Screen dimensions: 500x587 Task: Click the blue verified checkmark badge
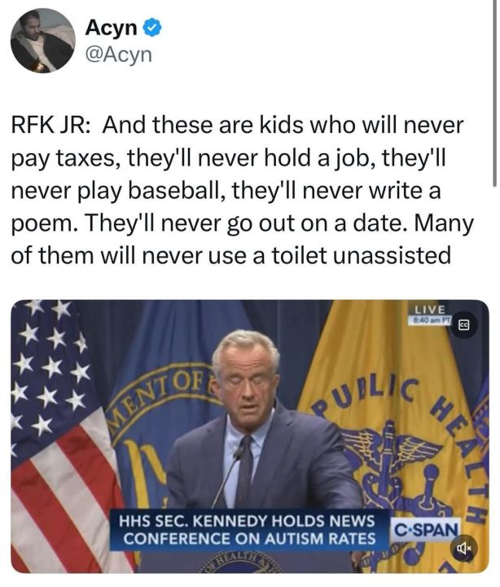tap(151, 29)
